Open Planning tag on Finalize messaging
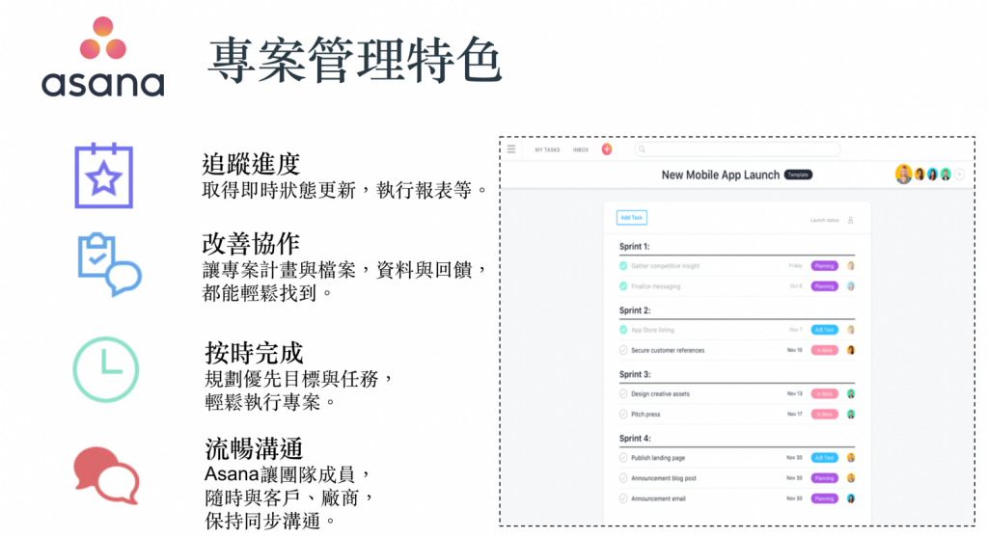The height and width of the screenshot is (538, 988). coord(824,286)
